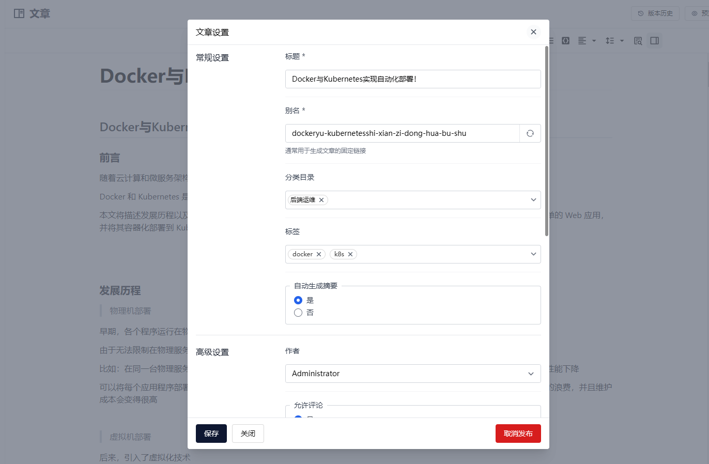Focus the 标题 input field
Viewport: 709px width, 464px height.
(x=413, y=79)
